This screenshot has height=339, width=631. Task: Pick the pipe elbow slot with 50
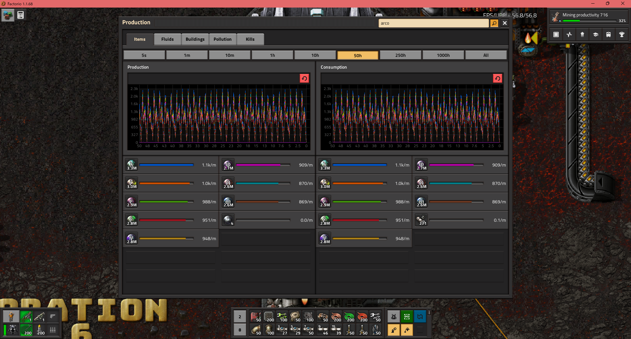pos(256,330)
